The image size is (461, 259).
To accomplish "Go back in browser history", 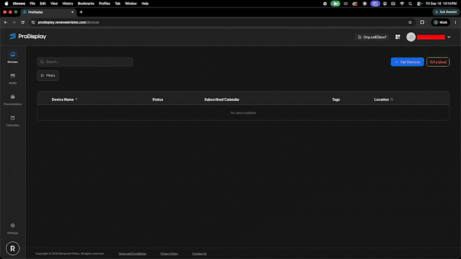I will pyautogui.click(x=6, y=22).
